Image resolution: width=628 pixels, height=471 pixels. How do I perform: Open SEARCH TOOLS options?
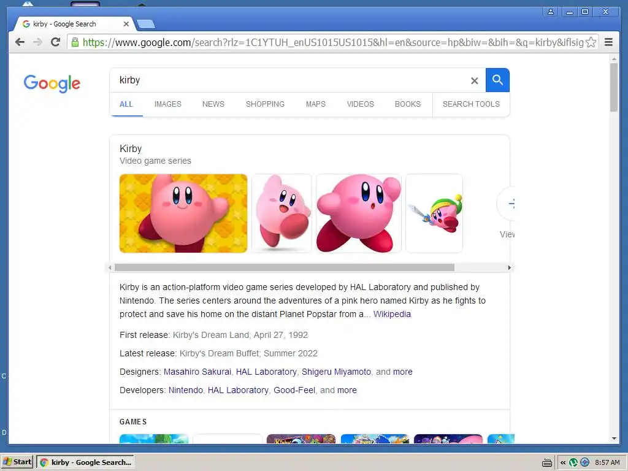point(471,104)
